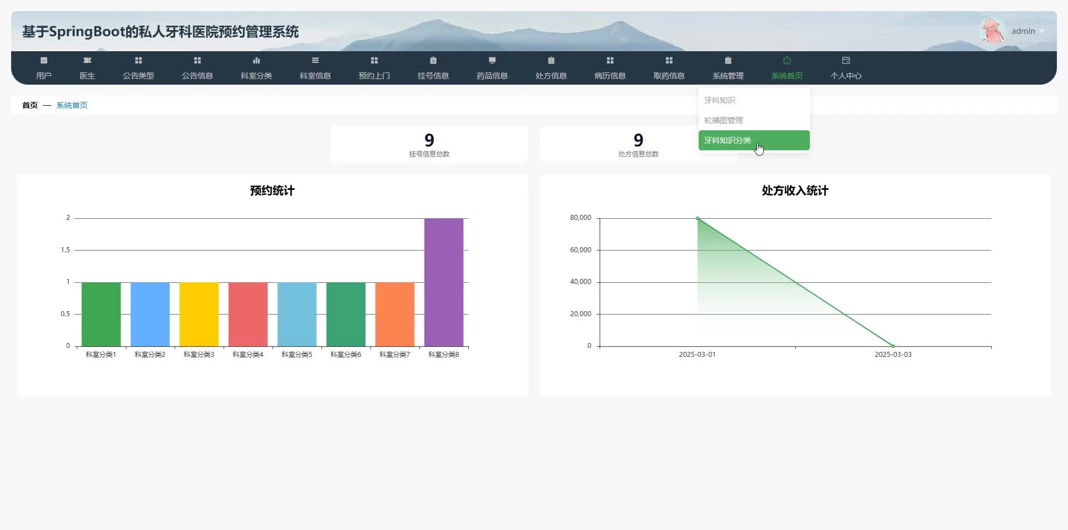
Task: Click the admin avatar picture
Action: [x=992, y=31]
